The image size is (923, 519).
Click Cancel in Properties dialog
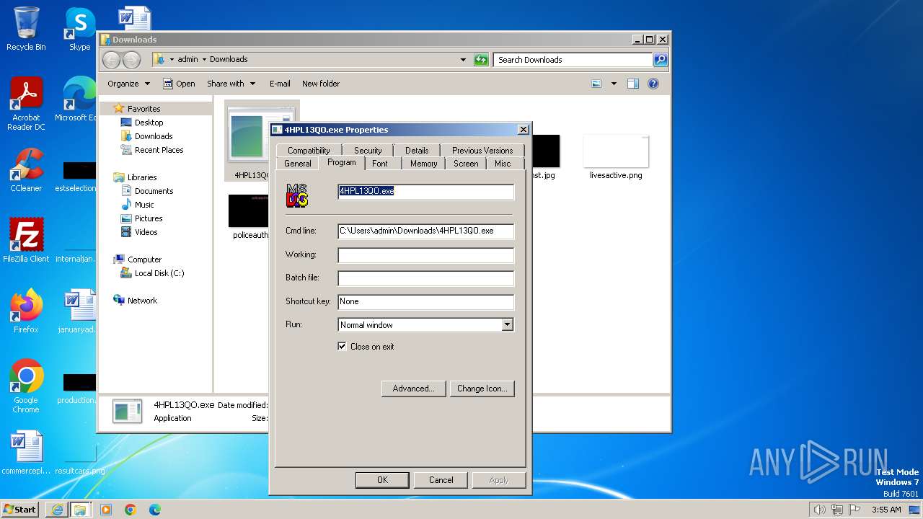coord(441,480)
